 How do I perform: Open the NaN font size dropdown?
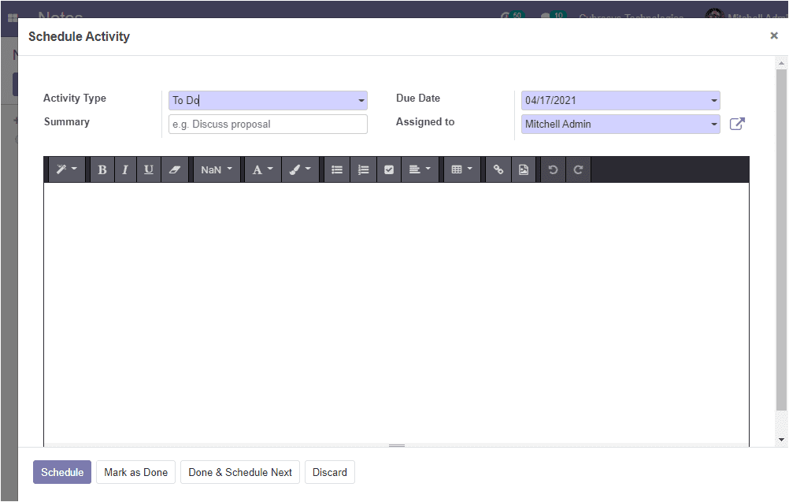[x=217, y=169]
